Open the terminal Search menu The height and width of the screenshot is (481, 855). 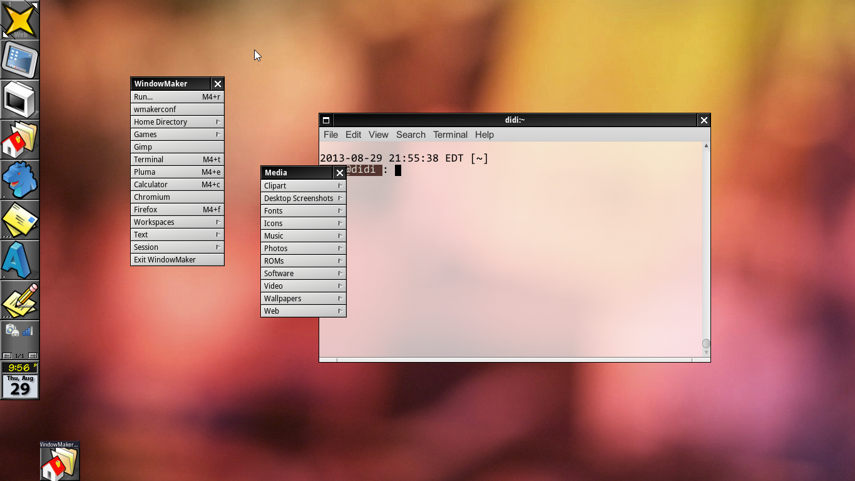411,135
